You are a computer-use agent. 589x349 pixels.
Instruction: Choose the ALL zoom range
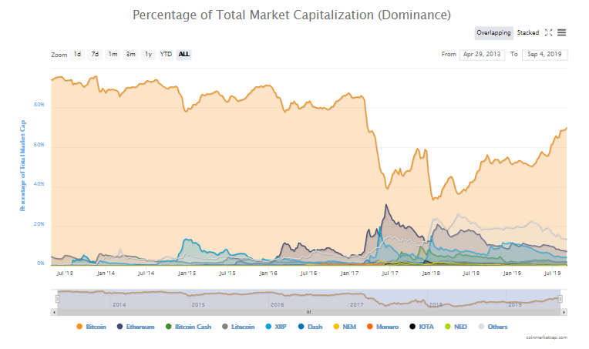pos(184,55)
